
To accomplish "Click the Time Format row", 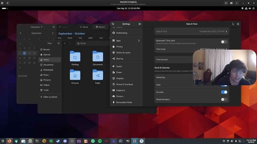I will [x=192, y=60].
